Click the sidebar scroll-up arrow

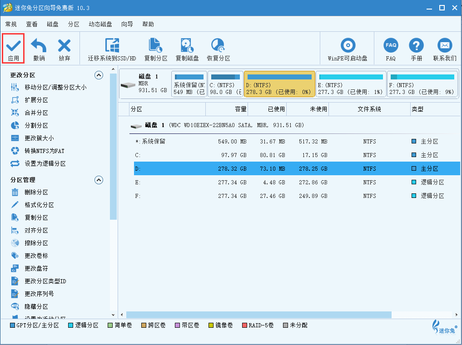[x=114, y=69]
